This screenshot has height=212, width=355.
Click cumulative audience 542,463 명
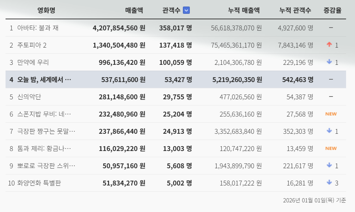298,80
